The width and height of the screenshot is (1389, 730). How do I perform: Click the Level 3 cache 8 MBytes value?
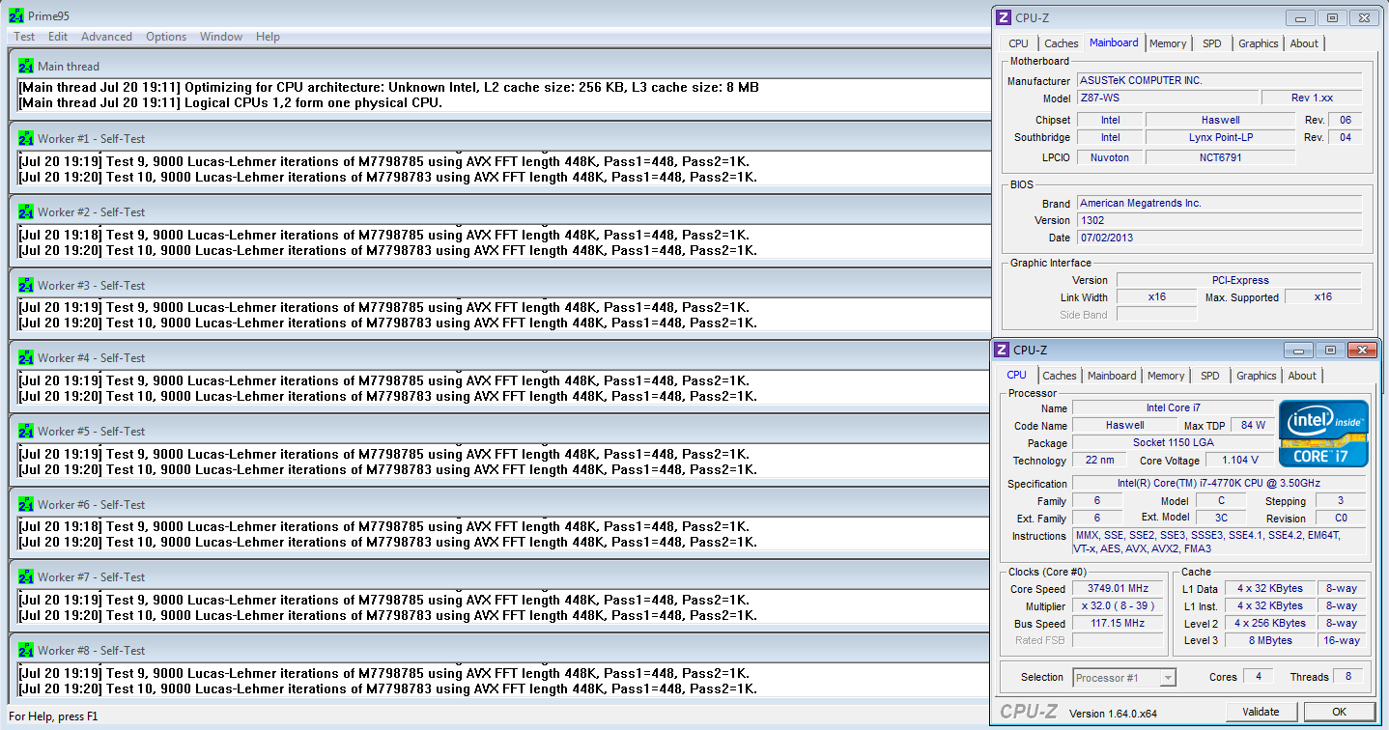tap(1270, 640)
